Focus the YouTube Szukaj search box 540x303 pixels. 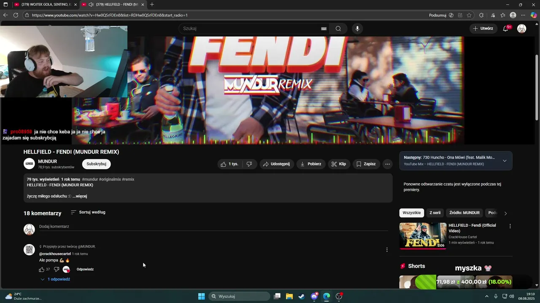pyautogui.click(x=251, y=29)
